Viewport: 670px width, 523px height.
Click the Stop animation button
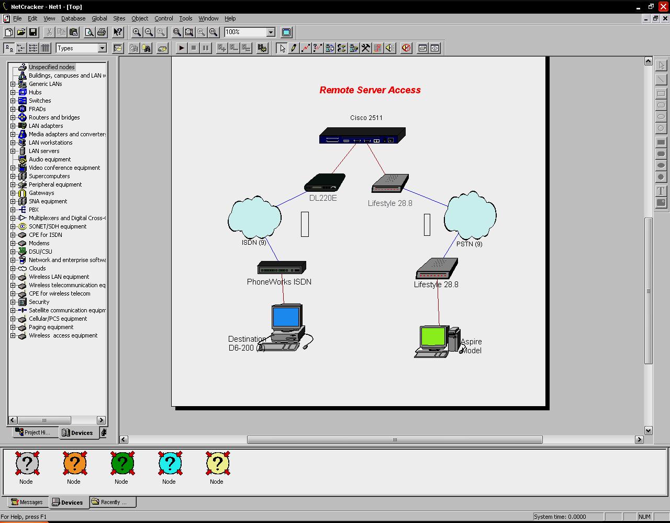pyautogui.click(x=193, y=48)
